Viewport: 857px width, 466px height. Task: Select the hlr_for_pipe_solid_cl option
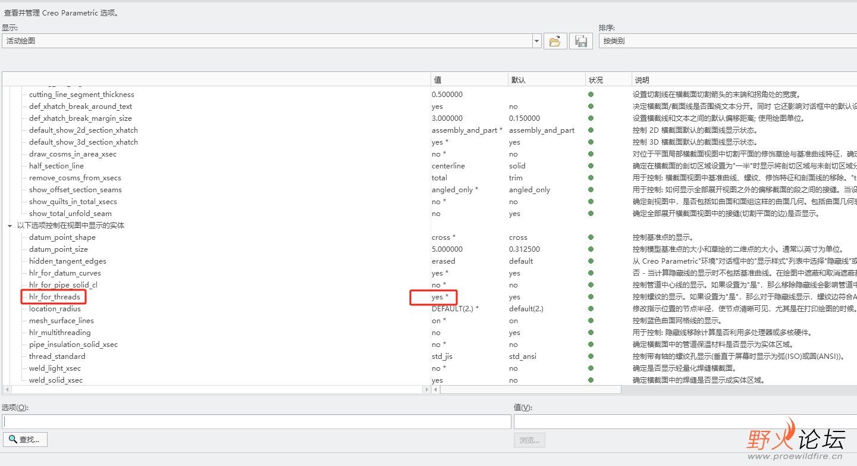pyautogui.click(x=63, y=285)
